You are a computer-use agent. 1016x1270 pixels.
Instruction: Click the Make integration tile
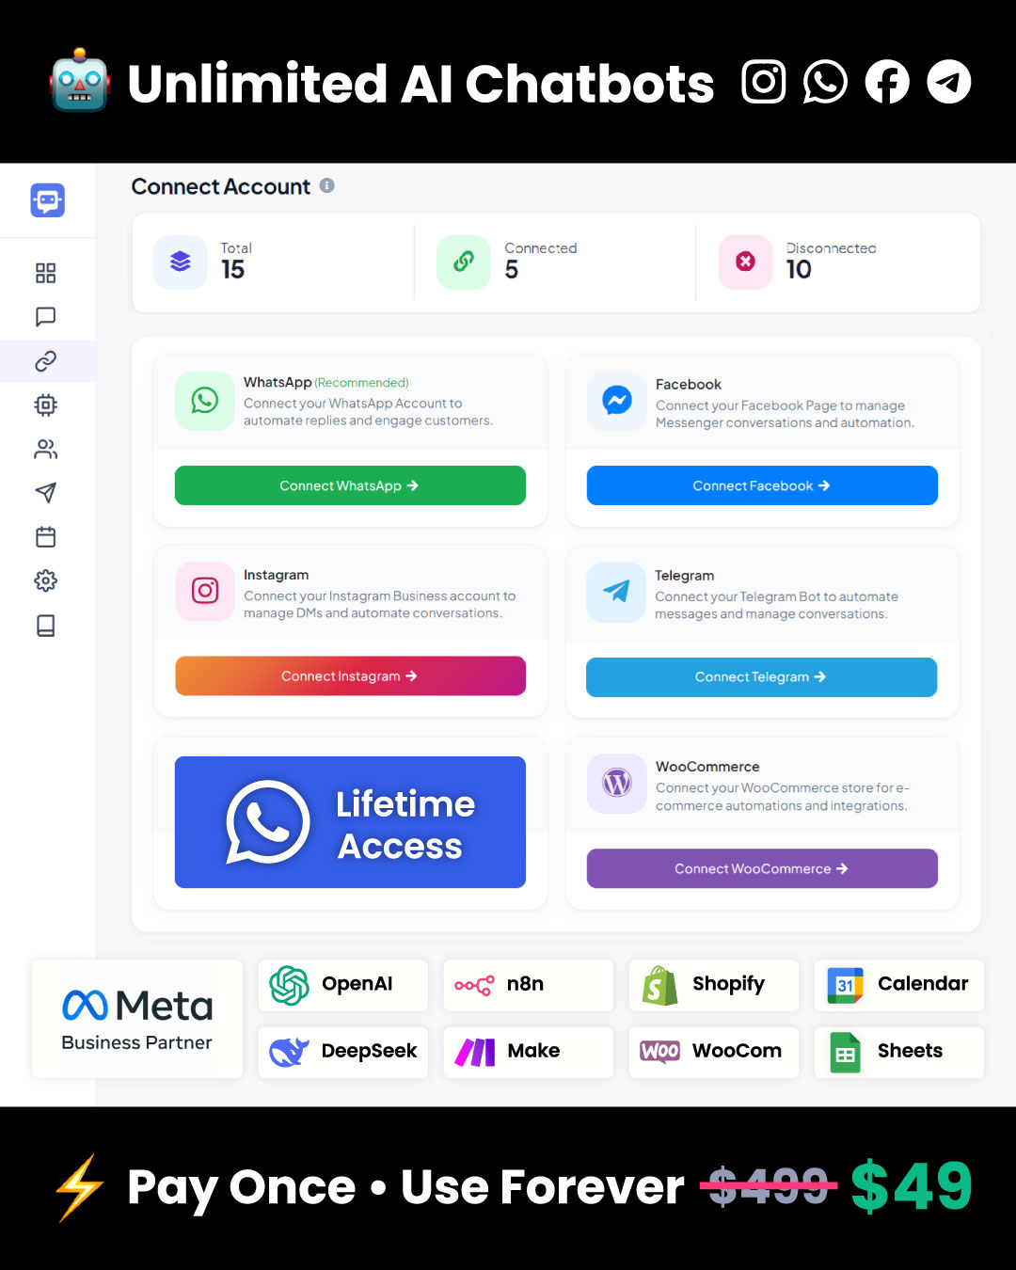tap(529, 1052)
